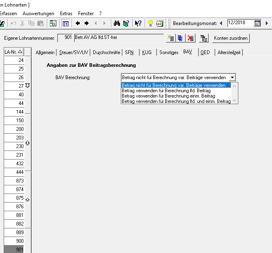
Task: Open the Lexware online icon
Action: (x=159, y=23)
